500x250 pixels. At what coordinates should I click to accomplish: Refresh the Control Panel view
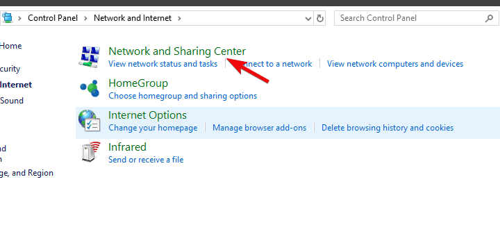coord(320,19)
